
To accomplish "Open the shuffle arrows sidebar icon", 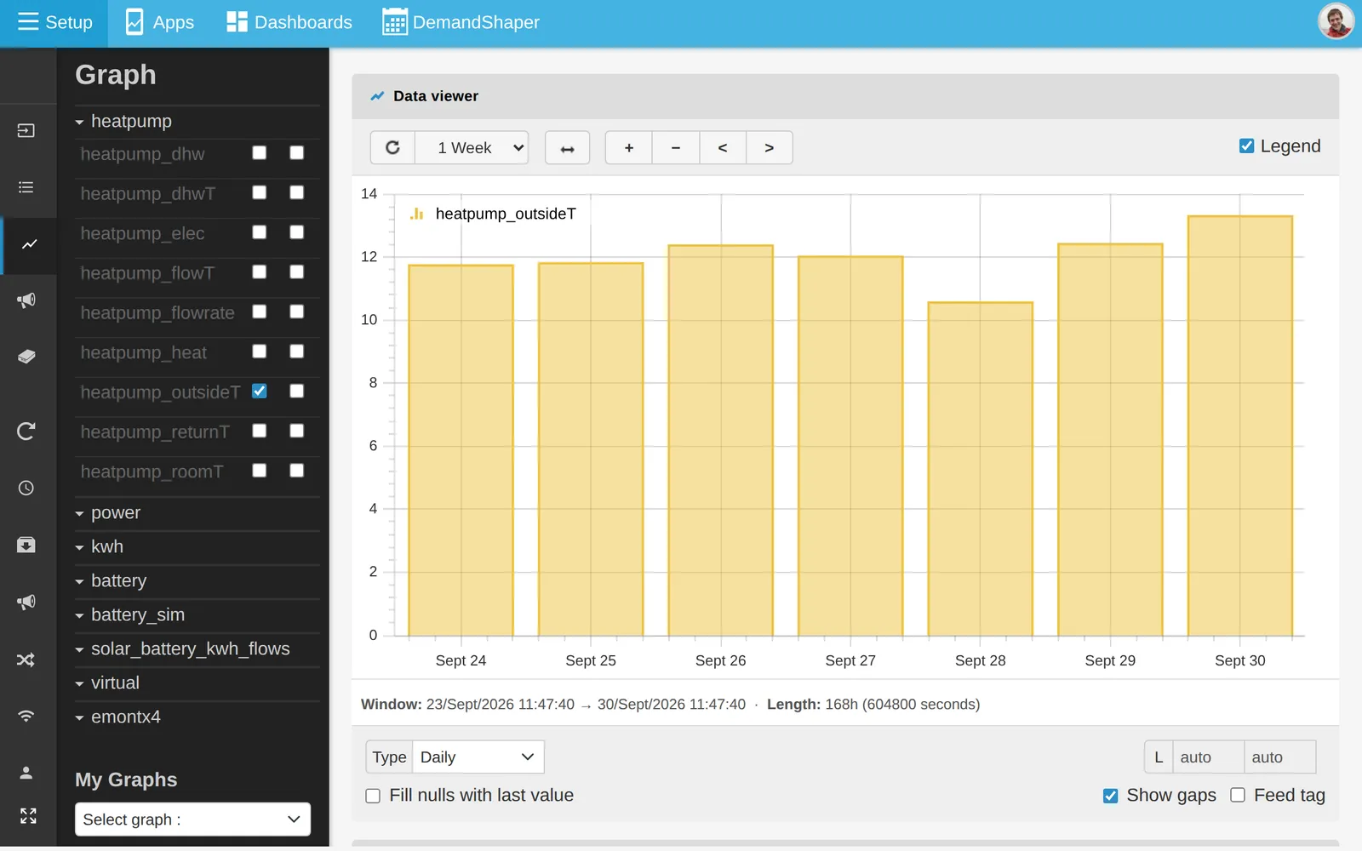I will (26, 660).
